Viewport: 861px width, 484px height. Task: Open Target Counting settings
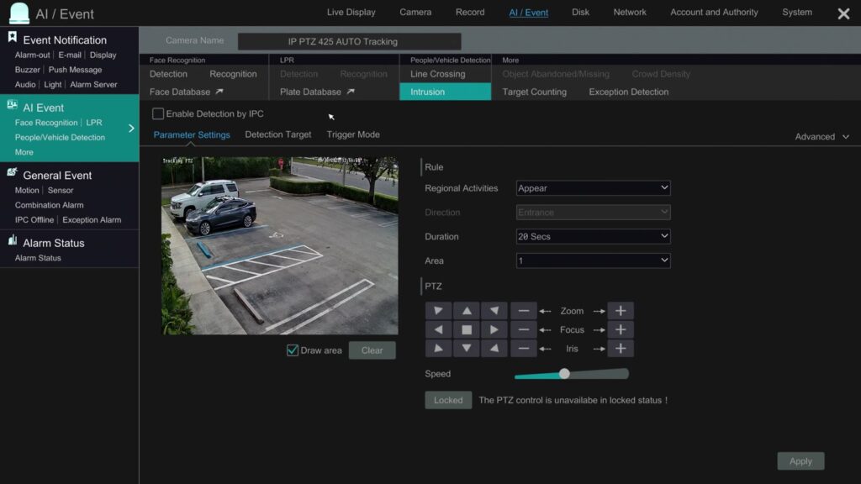[x=534, y=92]
